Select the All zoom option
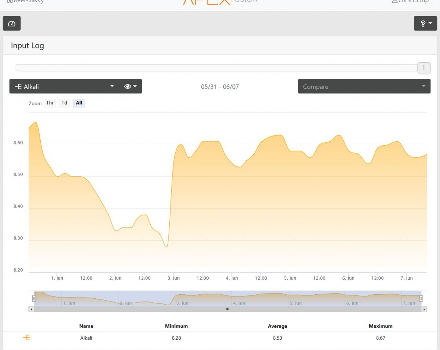Screen dimensions: 440x350 click(79, 103)
